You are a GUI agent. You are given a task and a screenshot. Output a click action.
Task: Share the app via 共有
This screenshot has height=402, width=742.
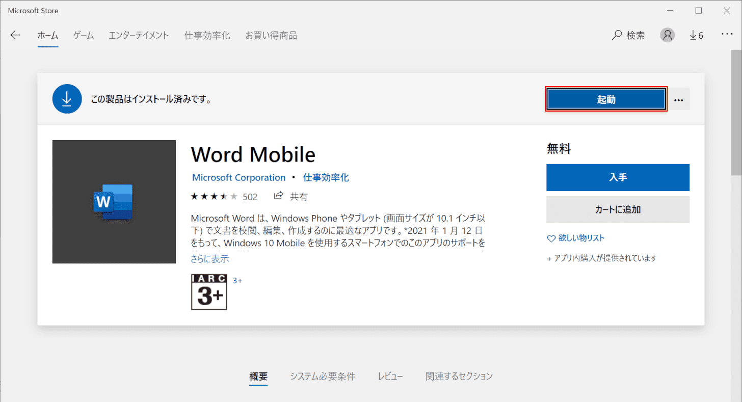[291, 197]
